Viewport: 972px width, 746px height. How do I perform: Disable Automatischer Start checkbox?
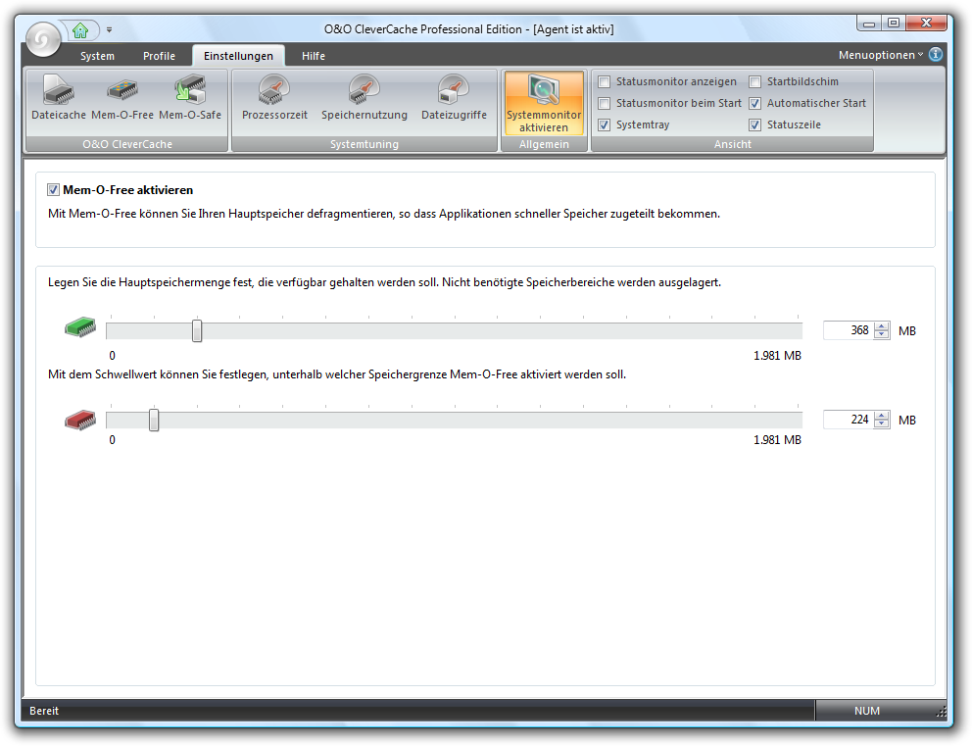point(755,104)
